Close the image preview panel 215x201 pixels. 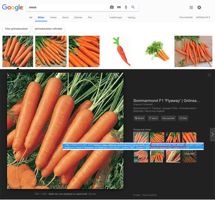(209, 75)
